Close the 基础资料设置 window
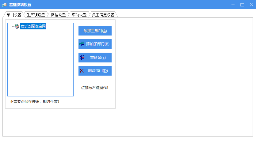 pos(251,5)
